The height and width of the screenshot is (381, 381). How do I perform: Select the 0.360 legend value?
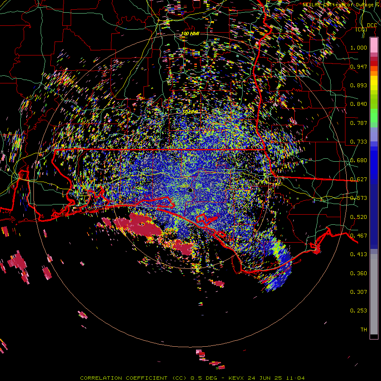[x=359, y=273]
